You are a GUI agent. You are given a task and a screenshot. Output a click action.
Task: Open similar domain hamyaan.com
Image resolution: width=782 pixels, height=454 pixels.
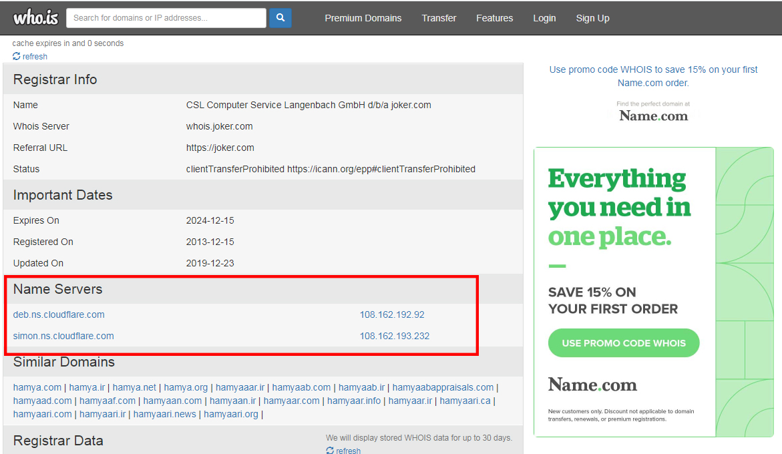coord(172,401)
